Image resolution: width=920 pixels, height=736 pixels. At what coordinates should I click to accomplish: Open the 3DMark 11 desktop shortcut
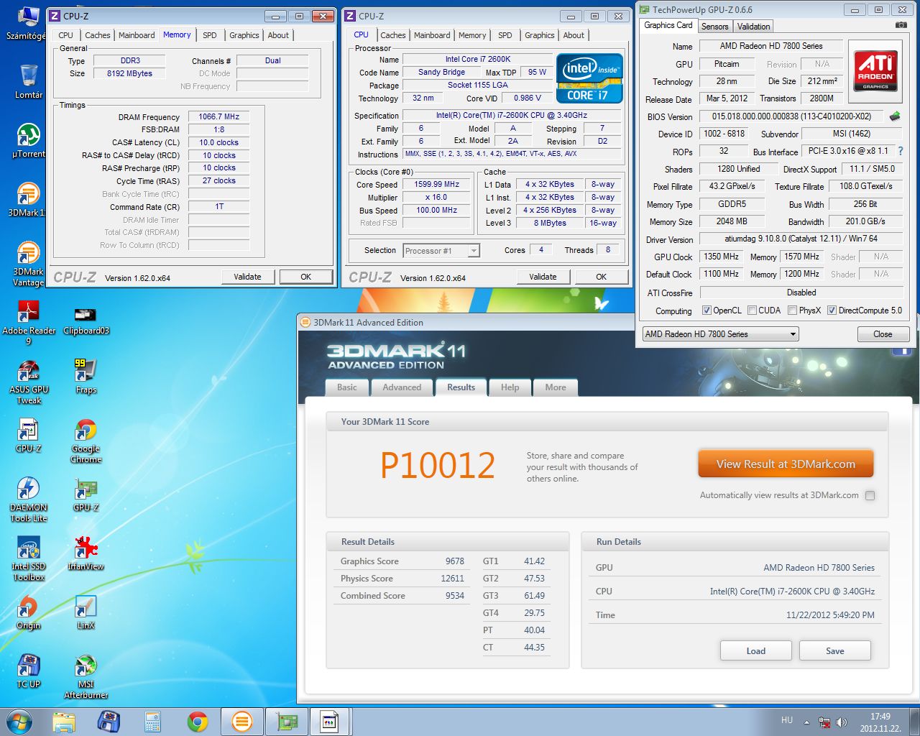(x=27, y=199)
